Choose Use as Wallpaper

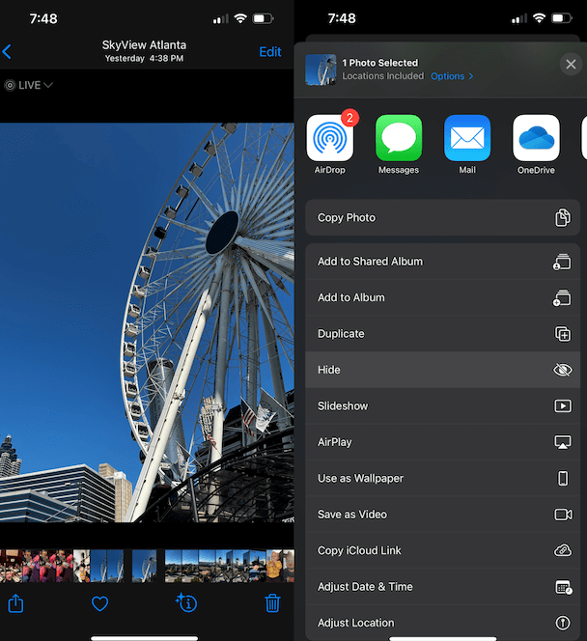tap(443, 478)
